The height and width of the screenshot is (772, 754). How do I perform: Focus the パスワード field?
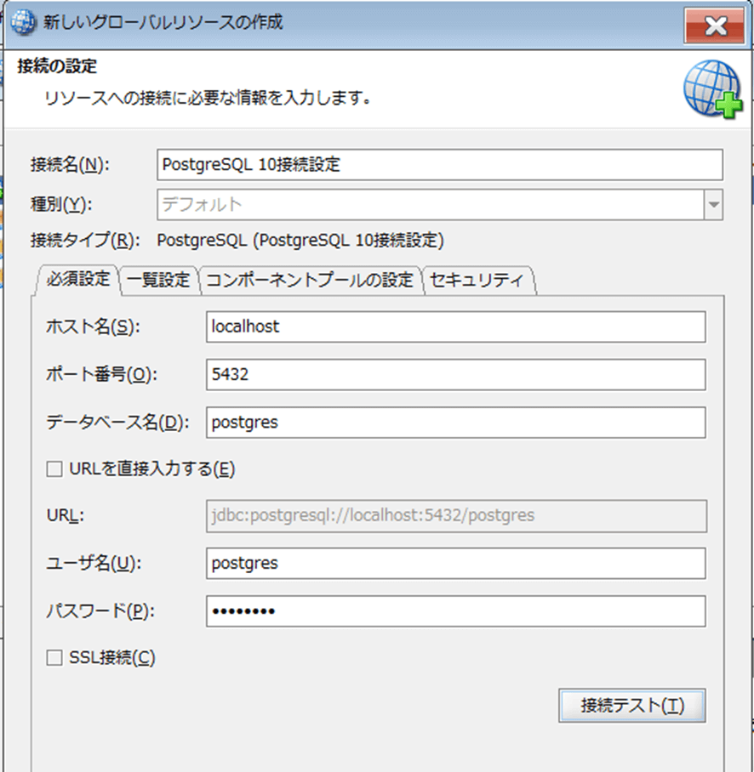click(x=455, y=610)
